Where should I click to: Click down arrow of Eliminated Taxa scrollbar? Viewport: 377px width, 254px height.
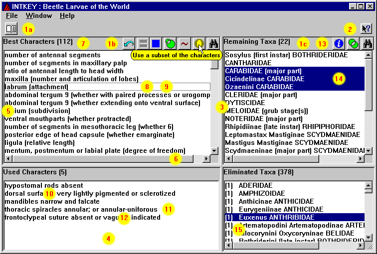(369, 238)
